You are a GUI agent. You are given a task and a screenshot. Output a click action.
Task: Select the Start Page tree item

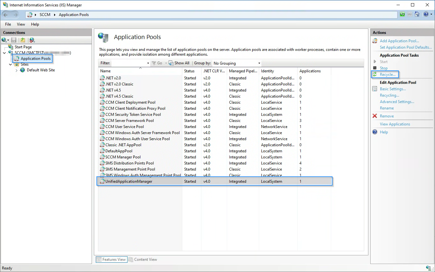23,47
